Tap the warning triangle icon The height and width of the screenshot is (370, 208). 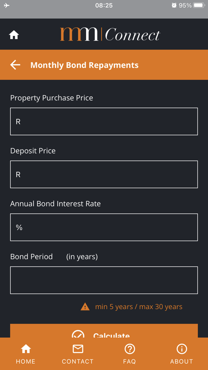click(x=85, y=307)
